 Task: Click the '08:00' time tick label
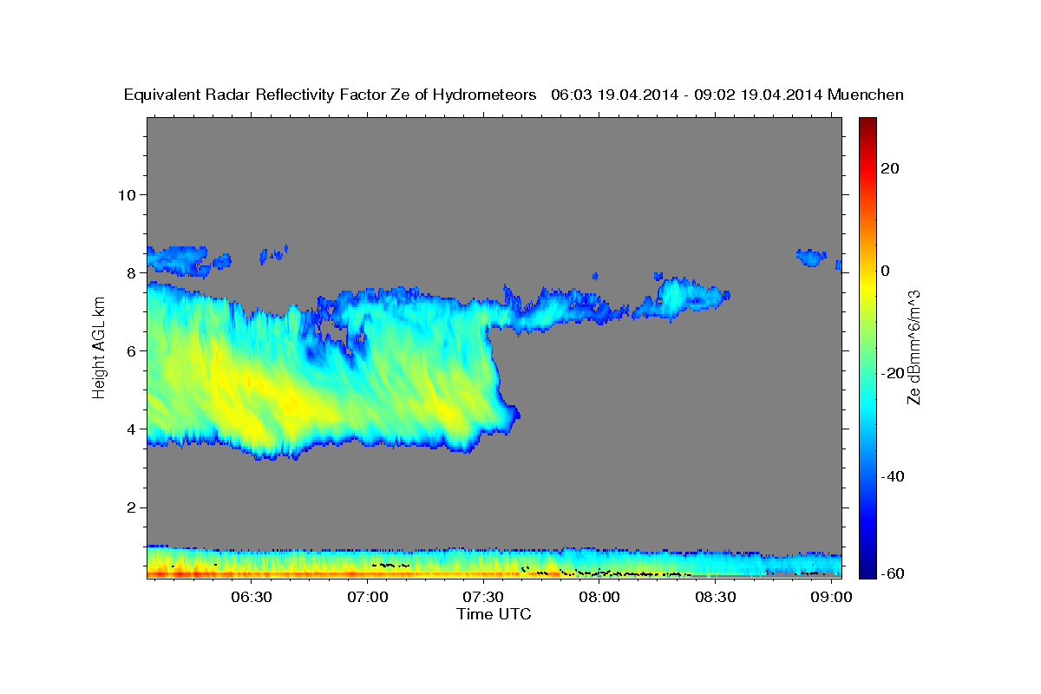(x=599, y=597)
